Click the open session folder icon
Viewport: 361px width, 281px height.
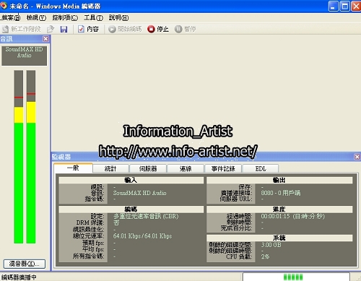[51, 29]
